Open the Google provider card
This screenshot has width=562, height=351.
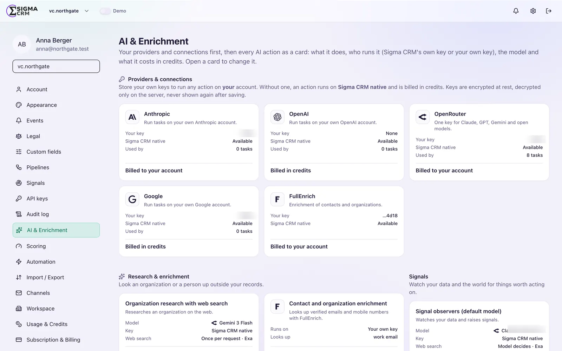point(189,221)
